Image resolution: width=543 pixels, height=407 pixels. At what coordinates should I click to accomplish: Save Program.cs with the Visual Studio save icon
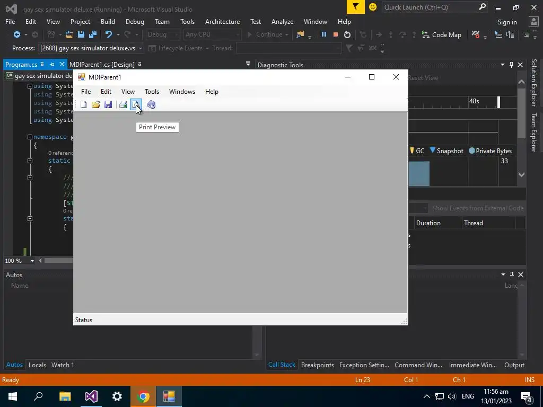click(x=81, y=34)
